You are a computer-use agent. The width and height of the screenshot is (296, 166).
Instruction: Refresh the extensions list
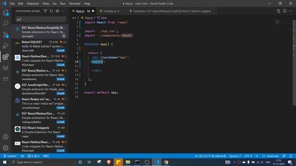51,11
